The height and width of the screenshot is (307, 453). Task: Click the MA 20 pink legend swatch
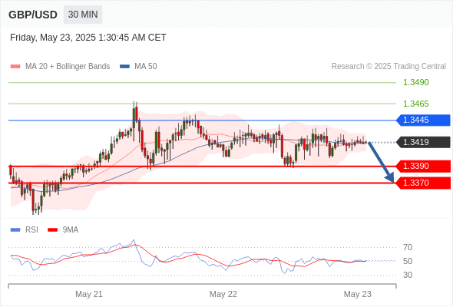pos(15,67)
